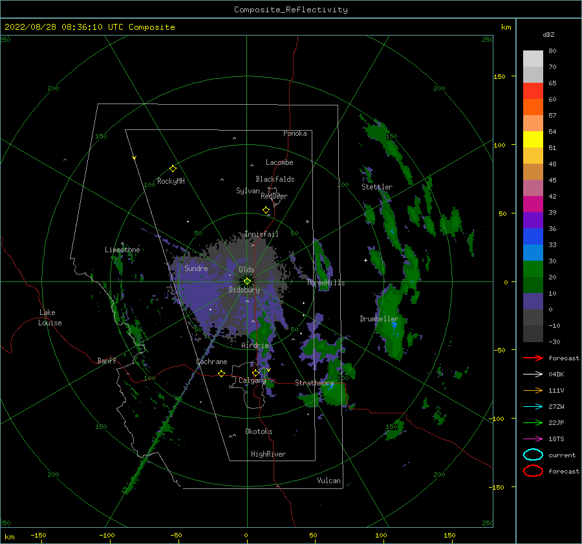This screenshot has width=582, height=544.
Task: Click the Composite_Reflectivity title
Action: pyautogui.click(x=290, y=10)
